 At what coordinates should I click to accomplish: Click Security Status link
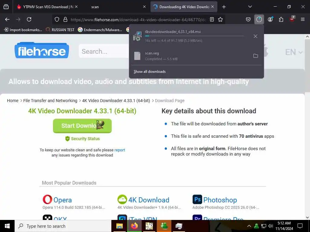[82, 139]
